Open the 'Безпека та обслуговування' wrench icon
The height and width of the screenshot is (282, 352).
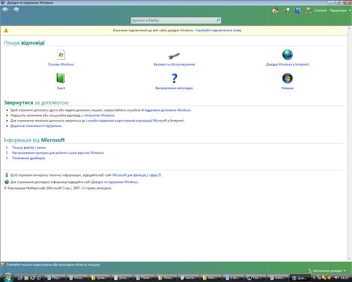pos(174,56)
